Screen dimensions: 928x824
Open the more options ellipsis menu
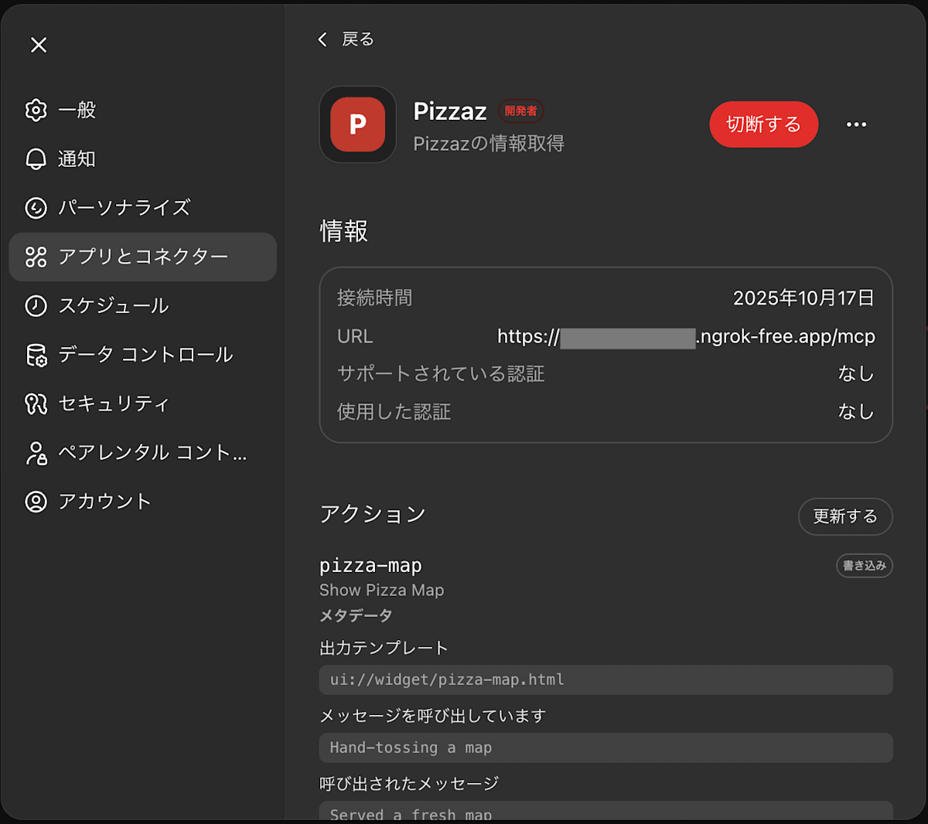point(856,124)
